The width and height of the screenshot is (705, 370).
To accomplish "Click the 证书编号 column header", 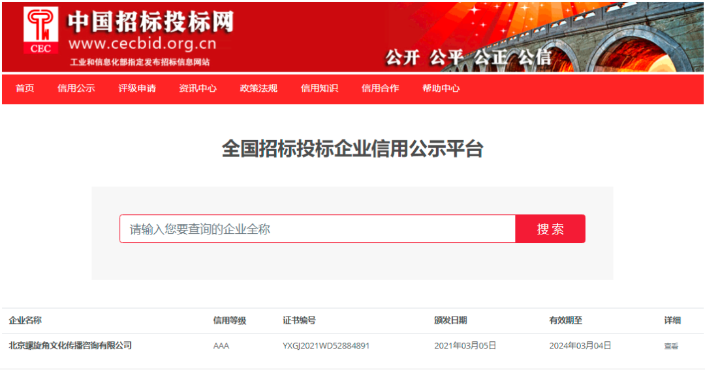I will tap(300, 320).
